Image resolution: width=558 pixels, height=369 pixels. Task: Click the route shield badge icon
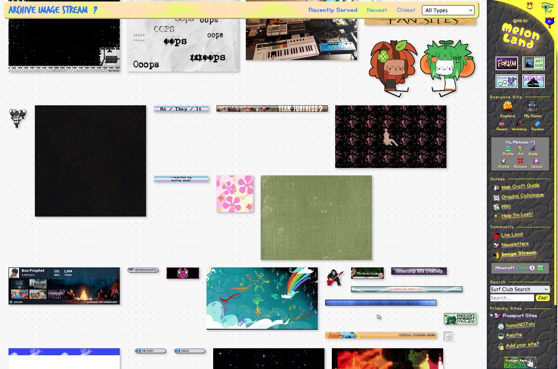tap(549, 23)
